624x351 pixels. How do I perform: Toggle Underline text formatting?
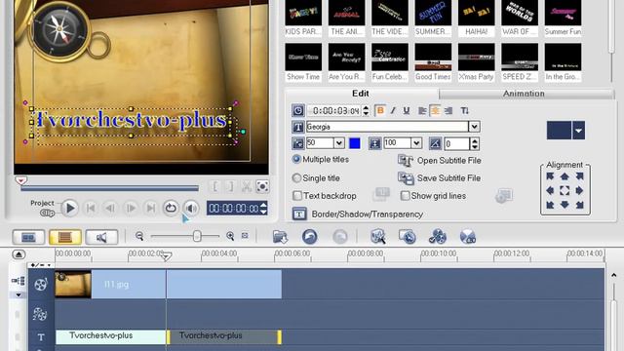point(406,110)
